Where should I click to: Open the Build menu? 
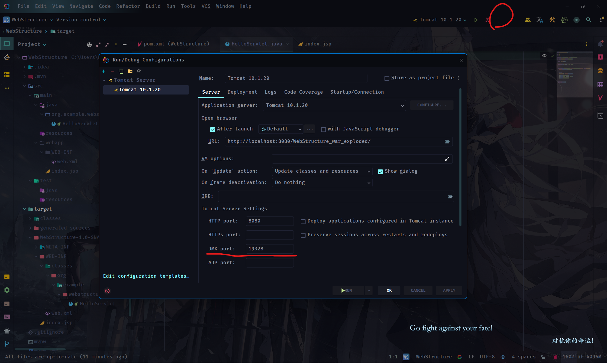point(153,6)
